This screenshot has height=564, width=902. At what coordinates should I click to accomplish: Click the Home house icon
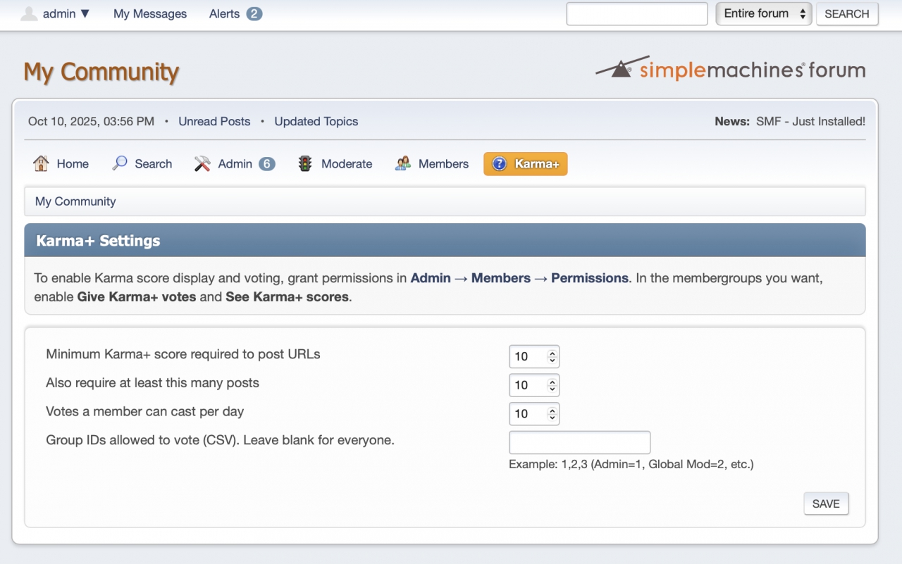coord(41,163)
